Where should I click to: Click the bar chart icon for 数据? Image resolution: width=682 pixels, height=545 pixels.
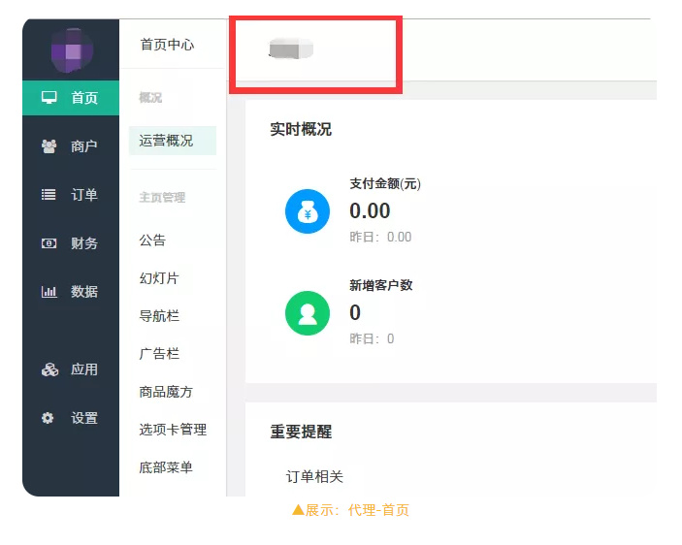(49, 292)
